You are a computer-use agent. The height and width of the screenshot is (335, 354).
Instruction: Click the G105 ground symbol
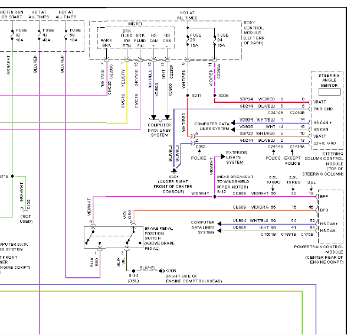162,271
